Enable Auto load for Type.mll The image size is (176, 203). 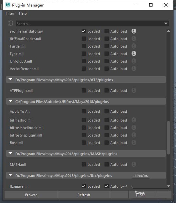pos(106,54)
